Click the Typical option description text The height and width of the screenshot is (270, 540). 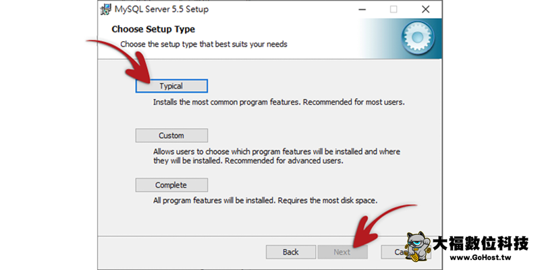click(278, 103)
